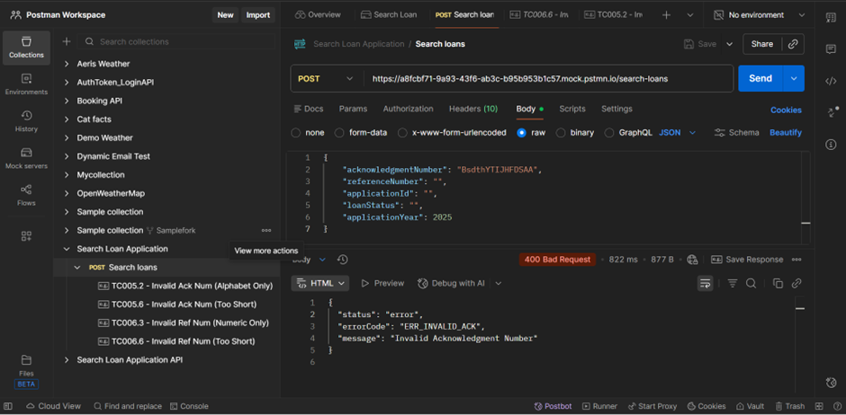
Task: Click the Share button
Action: point(761,44)
